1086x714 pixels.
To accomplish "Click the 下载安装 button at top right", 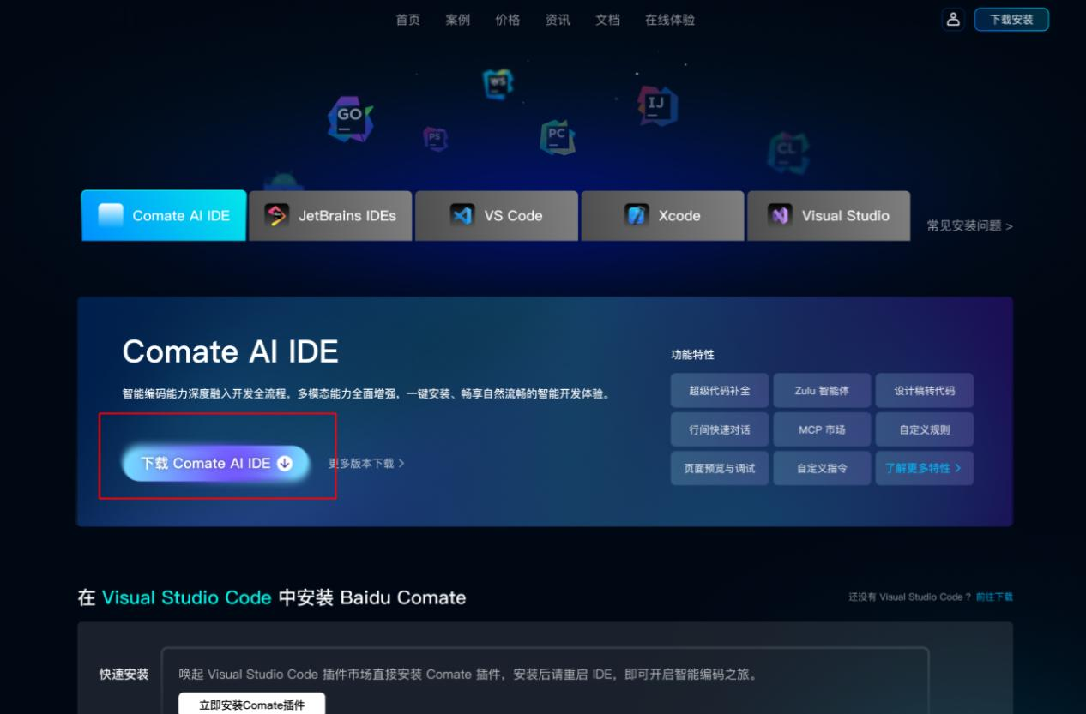I will (1011, 20).
